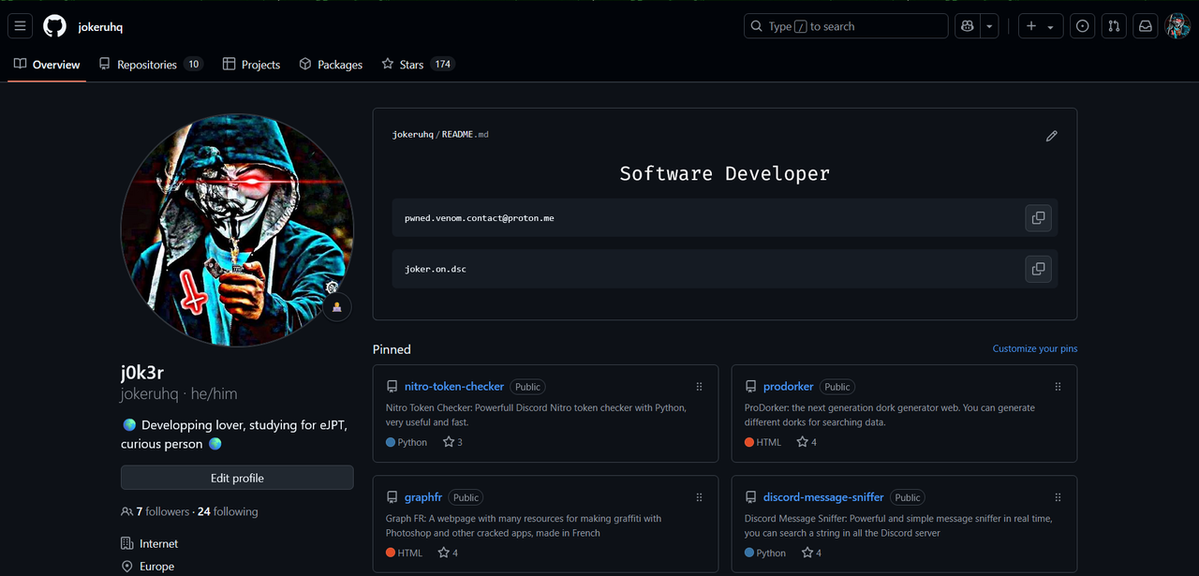Screen dimensions: 1199x576
Task: Open the user avatar menu in header
Action: pyautogui.click(x=1177, y=26)
